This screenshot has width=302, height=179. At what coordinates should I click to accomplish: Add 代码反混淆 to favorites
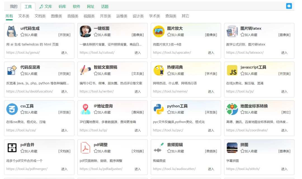pyautogui.click(x=29, y=74)
